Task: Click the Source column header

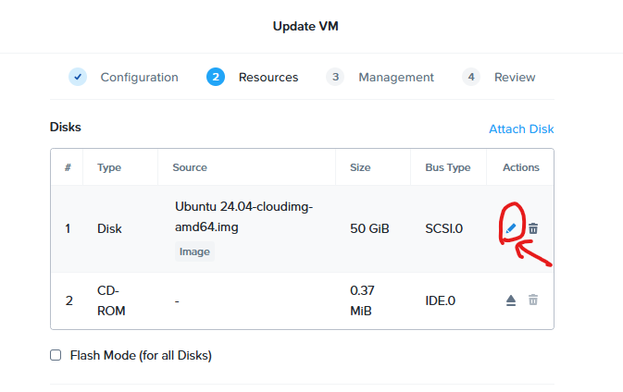Action: pos(190,167)
